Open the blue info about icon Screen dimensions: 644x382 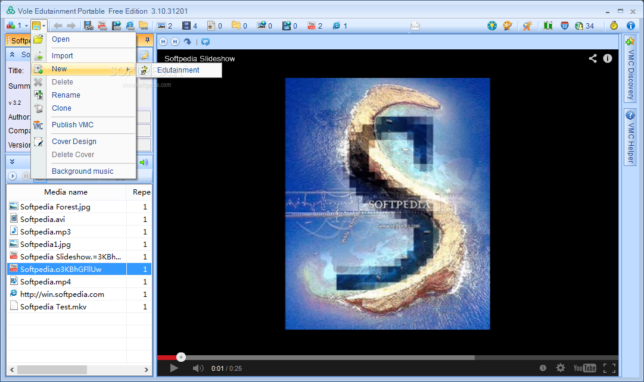click(631, 26)
